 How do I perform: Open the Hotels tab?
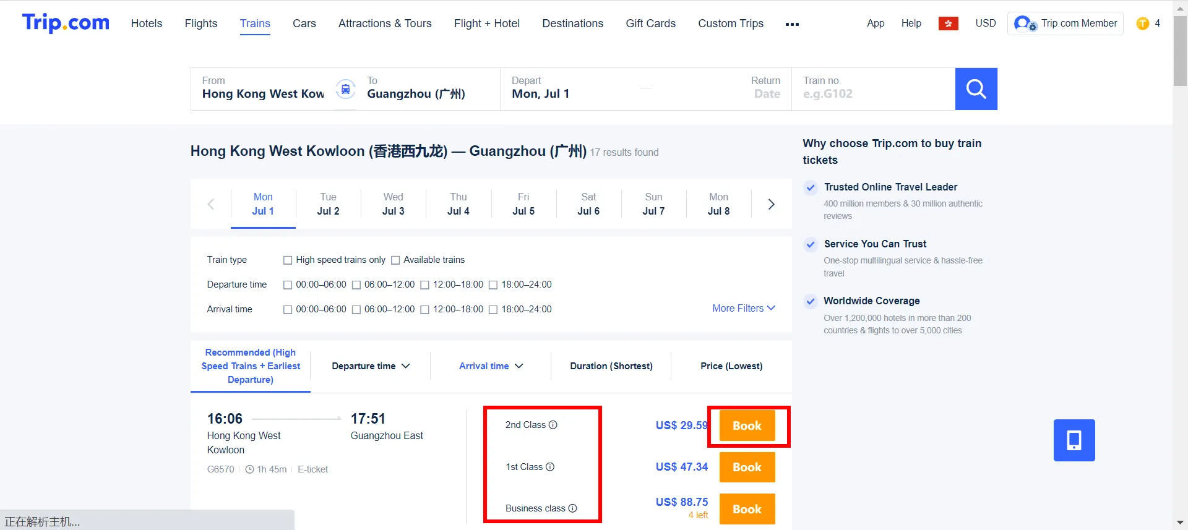click(147, 24)
